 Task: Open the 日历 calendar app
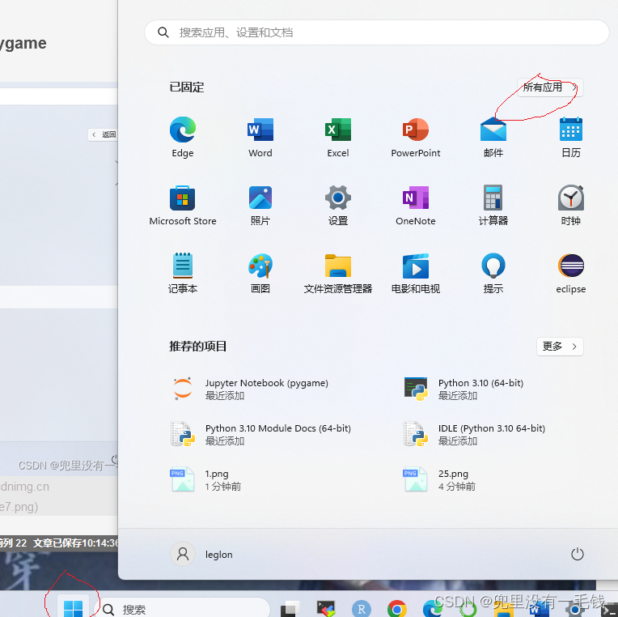(x=571, y=137)
